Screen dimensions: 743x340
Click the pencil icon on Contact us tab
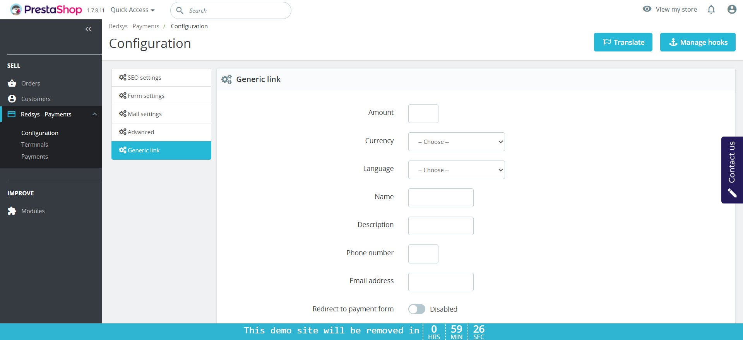(732, 193)
